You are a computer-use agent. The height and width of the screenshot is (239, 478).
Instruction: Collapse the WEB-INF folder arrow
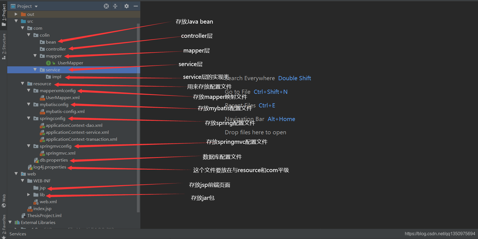[x=23, y=181]
